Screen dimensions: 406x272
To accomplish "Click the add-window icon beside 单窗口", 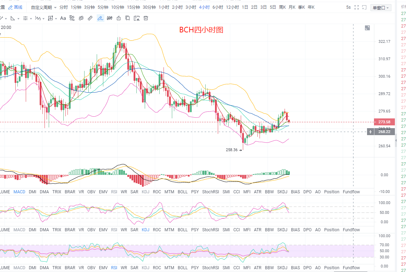I will (364, 7).
